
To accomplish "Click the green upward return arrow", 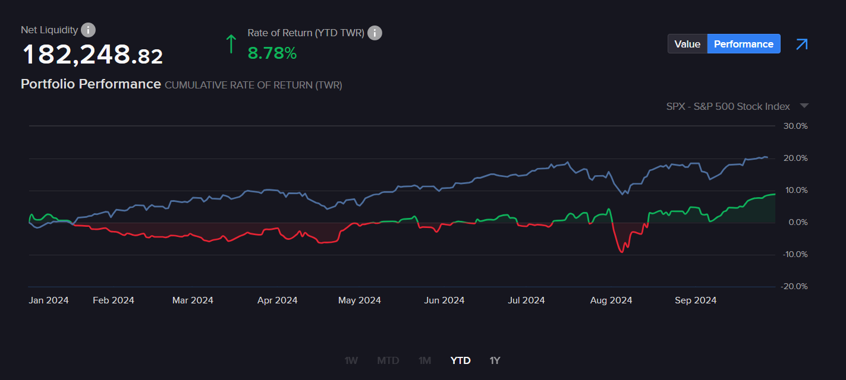I will [x=231, y=44].
